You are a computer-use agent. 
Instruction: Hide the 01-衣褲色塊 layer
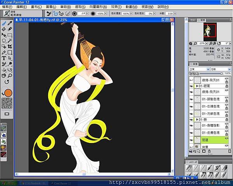[x=191, y=107]
